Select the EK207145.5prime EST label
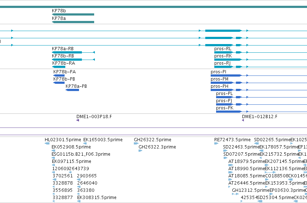307x203 pixels. (284, 161)
